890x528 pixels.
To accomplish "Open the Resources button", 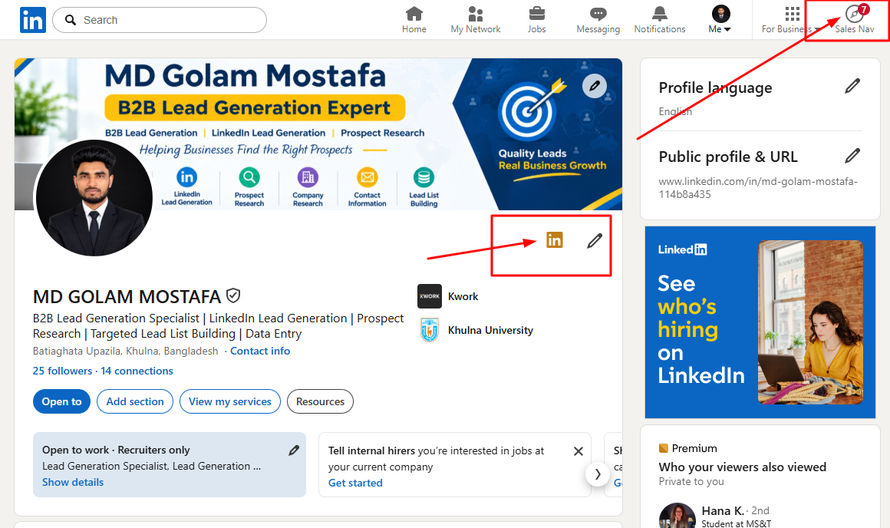I will point(320,401).
